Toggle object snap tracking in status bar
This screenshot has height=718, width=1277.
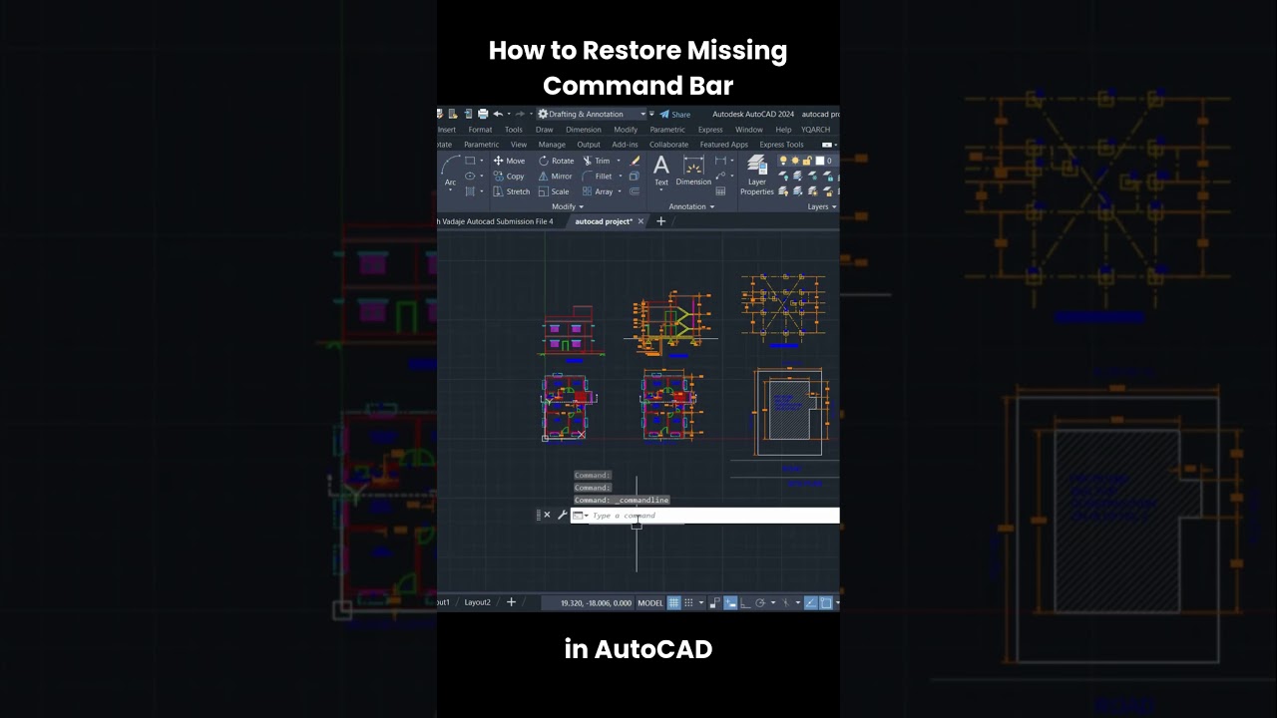tap(811, 602)
